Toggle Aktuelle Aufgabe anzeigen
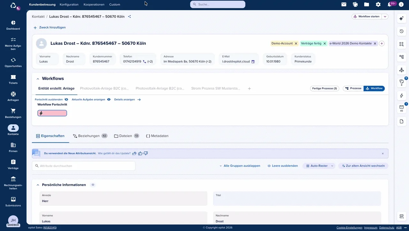The height and width of the screenshot is (231, 409). (x=91, y=100)
